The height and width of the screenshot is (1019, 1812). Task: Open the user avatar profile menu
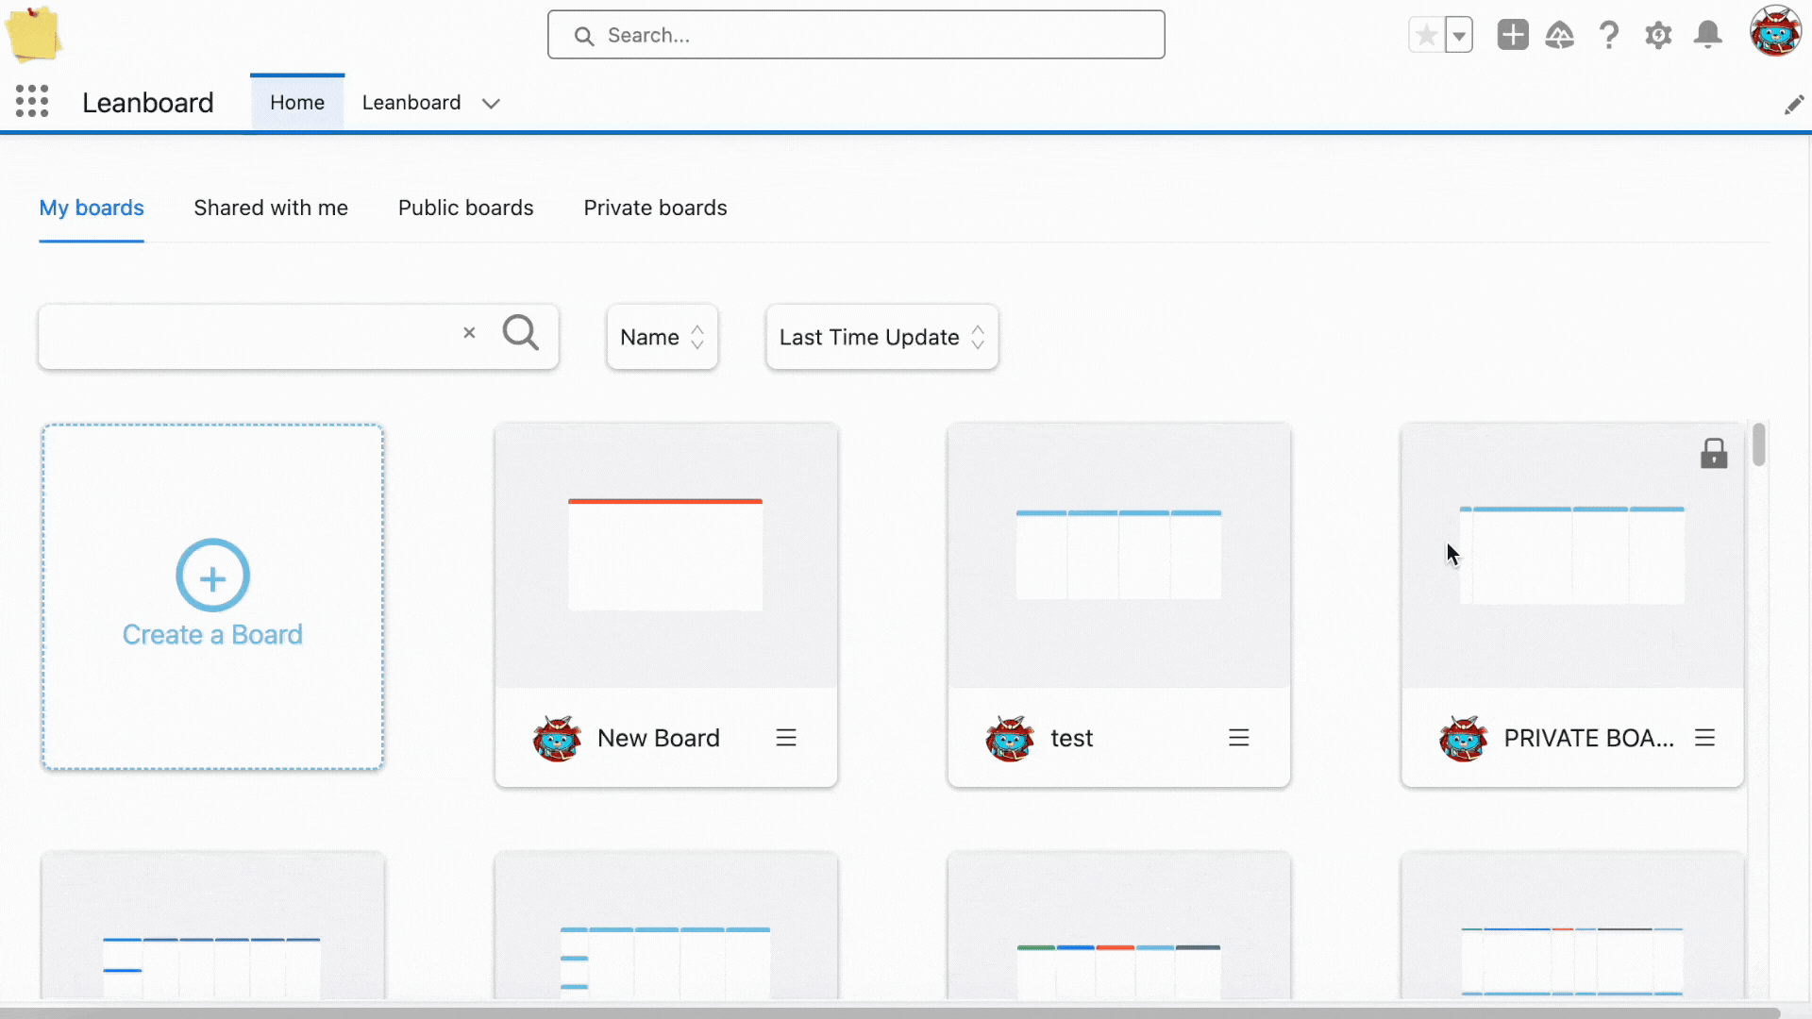click(1775, 32)
